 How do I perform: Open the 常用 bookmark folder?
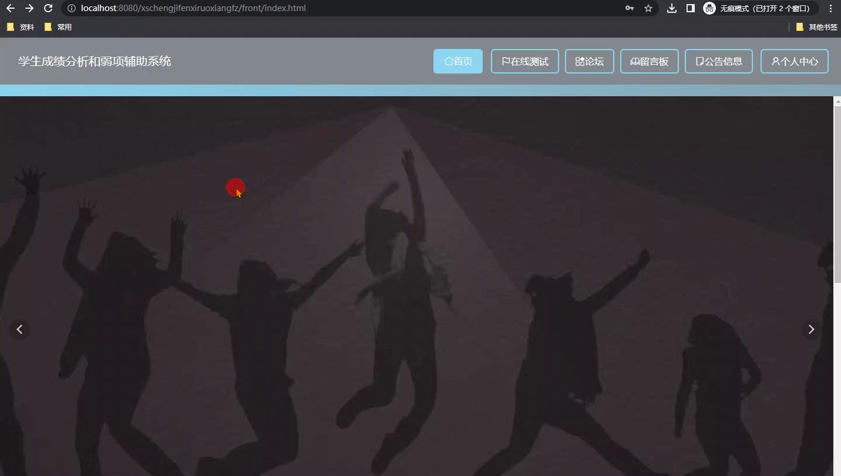coord(58,27)
